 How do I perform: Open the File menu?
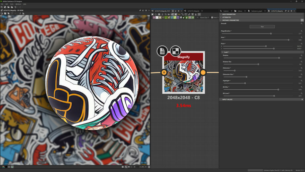[2, 4]
